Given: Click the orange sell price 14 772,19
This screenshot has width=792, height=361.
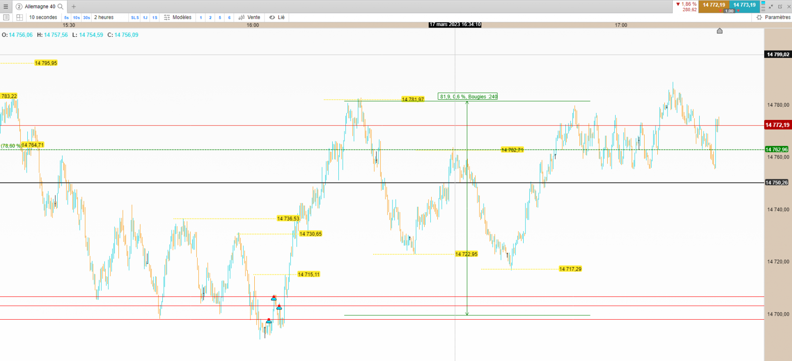Looking at the screenshot, I should (714, 5).
